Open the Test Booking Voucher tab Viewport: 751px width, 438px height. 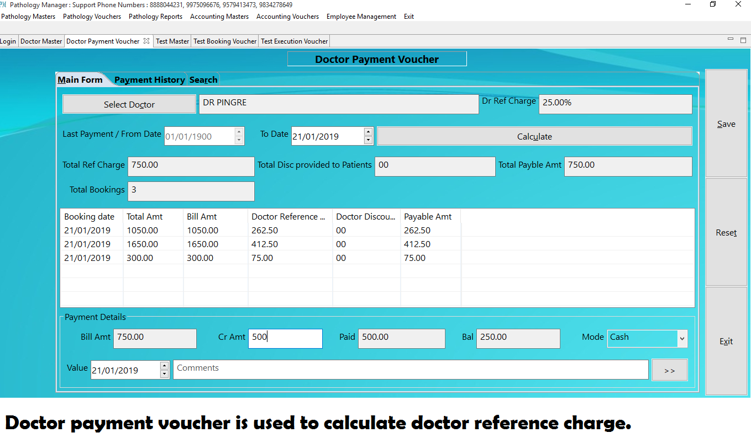tap(225, 41)
